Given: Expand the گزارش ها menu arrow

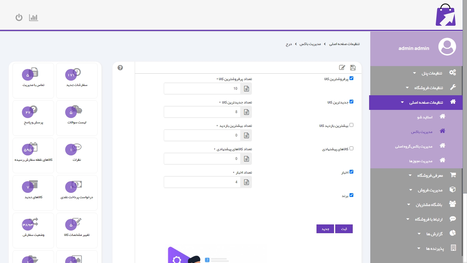Looking at the screenshot, I should pyautogui.click(x=419, y=234).
